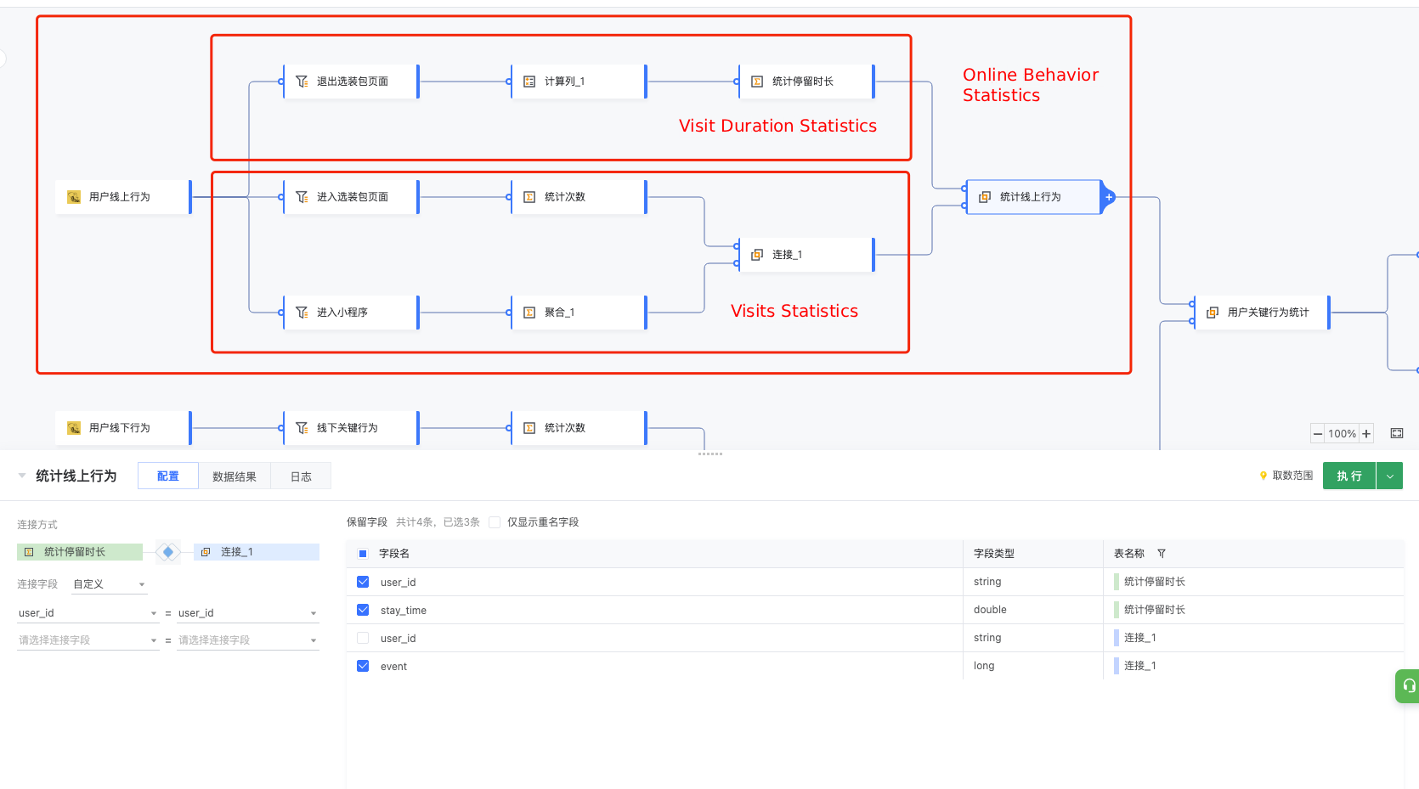Open the 自定义 join field dropdown

coord(110,584)
